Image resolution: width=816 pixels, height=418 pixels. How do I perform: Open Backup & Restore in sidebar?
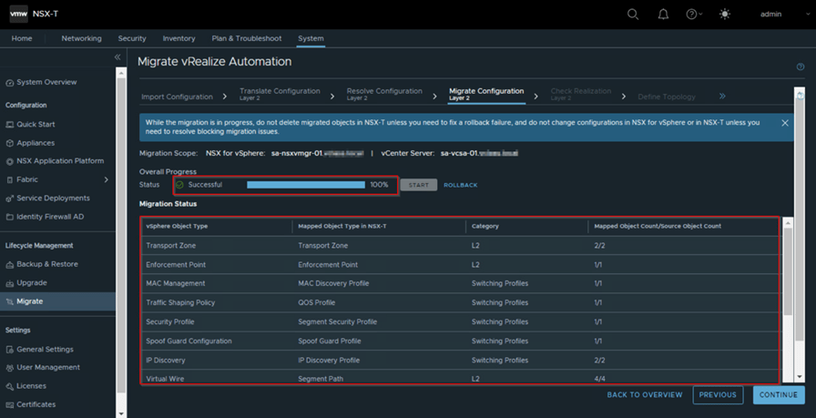coord(46,264)
